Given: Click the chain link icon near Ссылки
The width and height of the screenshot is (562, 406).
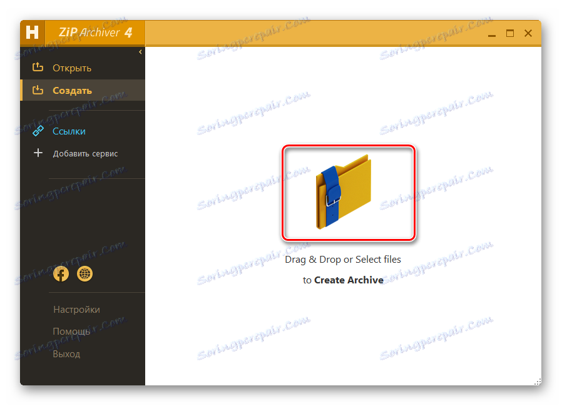Looking at the screenshot, I should tap(38, 131).
